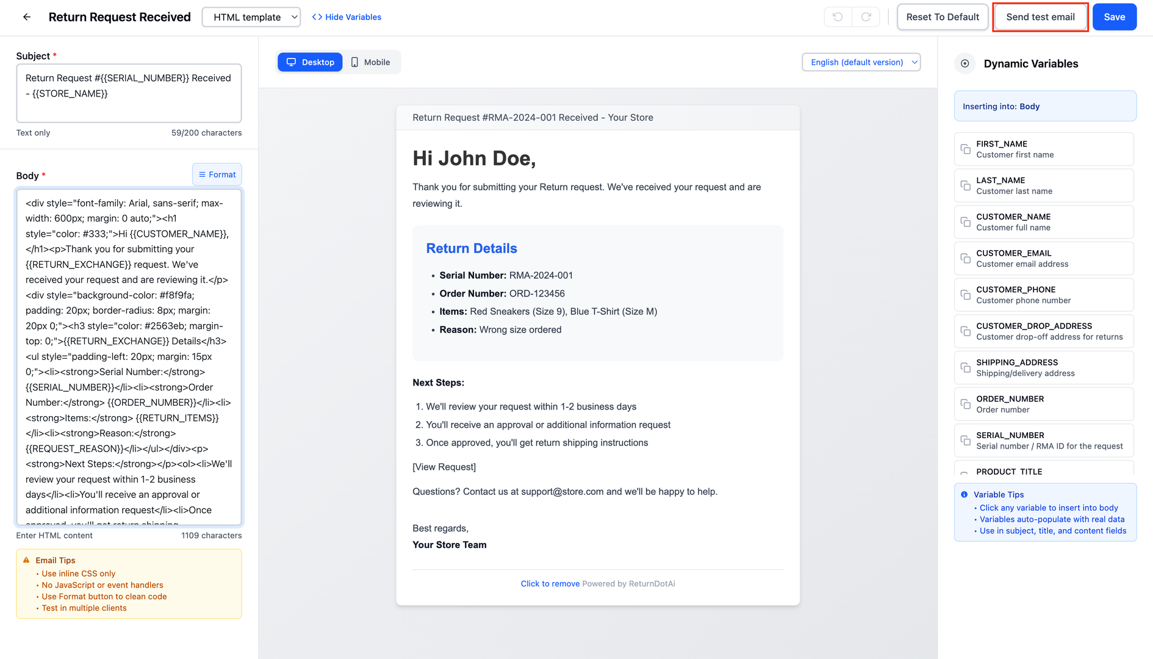Open the HTML template dropdown

coord(251,16)
